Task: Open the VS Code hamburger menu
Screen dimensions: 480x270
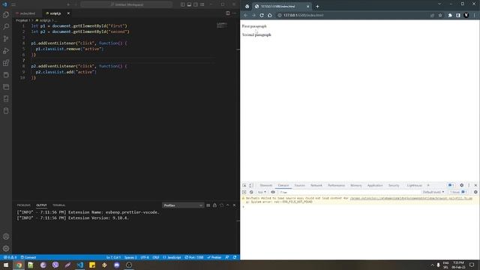Action: coord(13,4)
